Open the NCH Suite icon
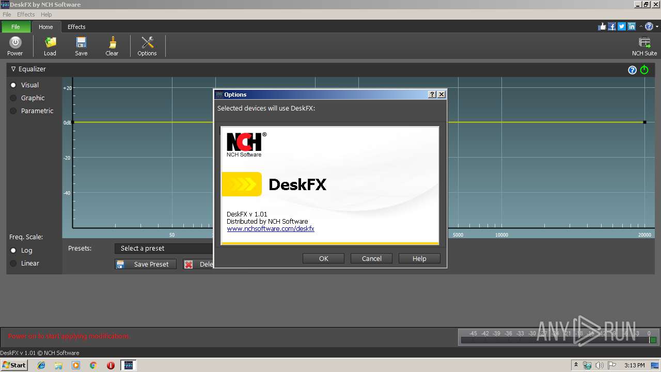This screenshot has width=661, height=372. pyautogui.click(x=644, y=46)
